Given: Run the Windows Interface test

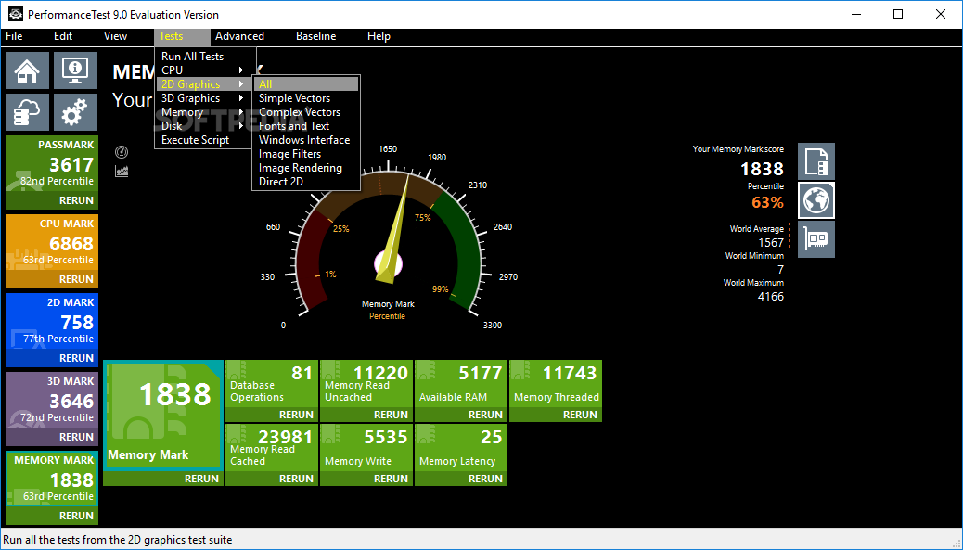Looking at the screenshot, I should click(x=306, y=140).
